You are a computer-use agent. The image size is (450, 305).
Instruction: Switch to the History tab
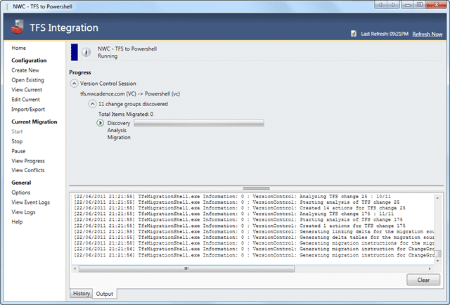[82, 293]
